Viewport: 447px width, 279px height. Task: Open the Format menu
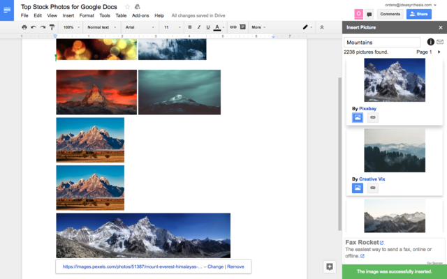[87, 15]
